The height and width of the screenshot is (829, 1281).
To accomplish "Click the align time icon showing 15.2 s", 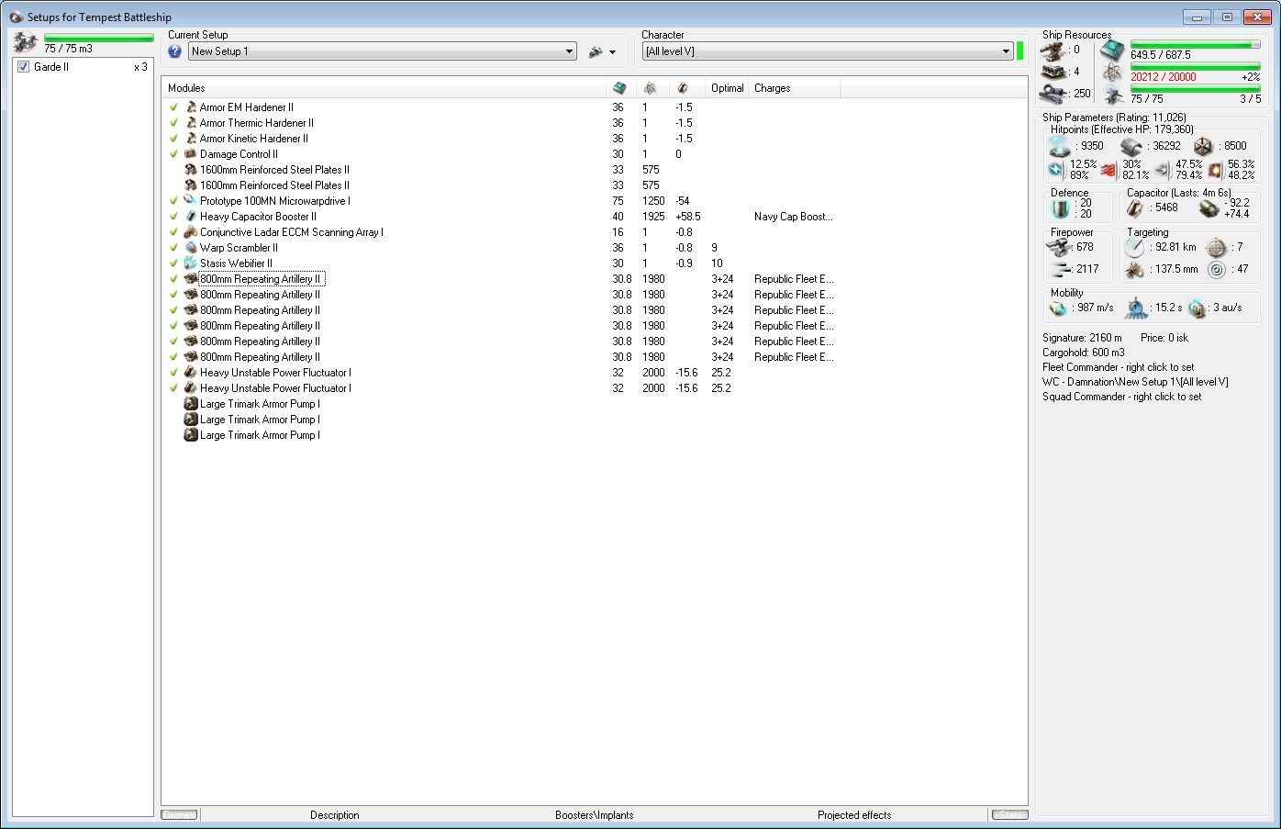I will point(1137,308).
